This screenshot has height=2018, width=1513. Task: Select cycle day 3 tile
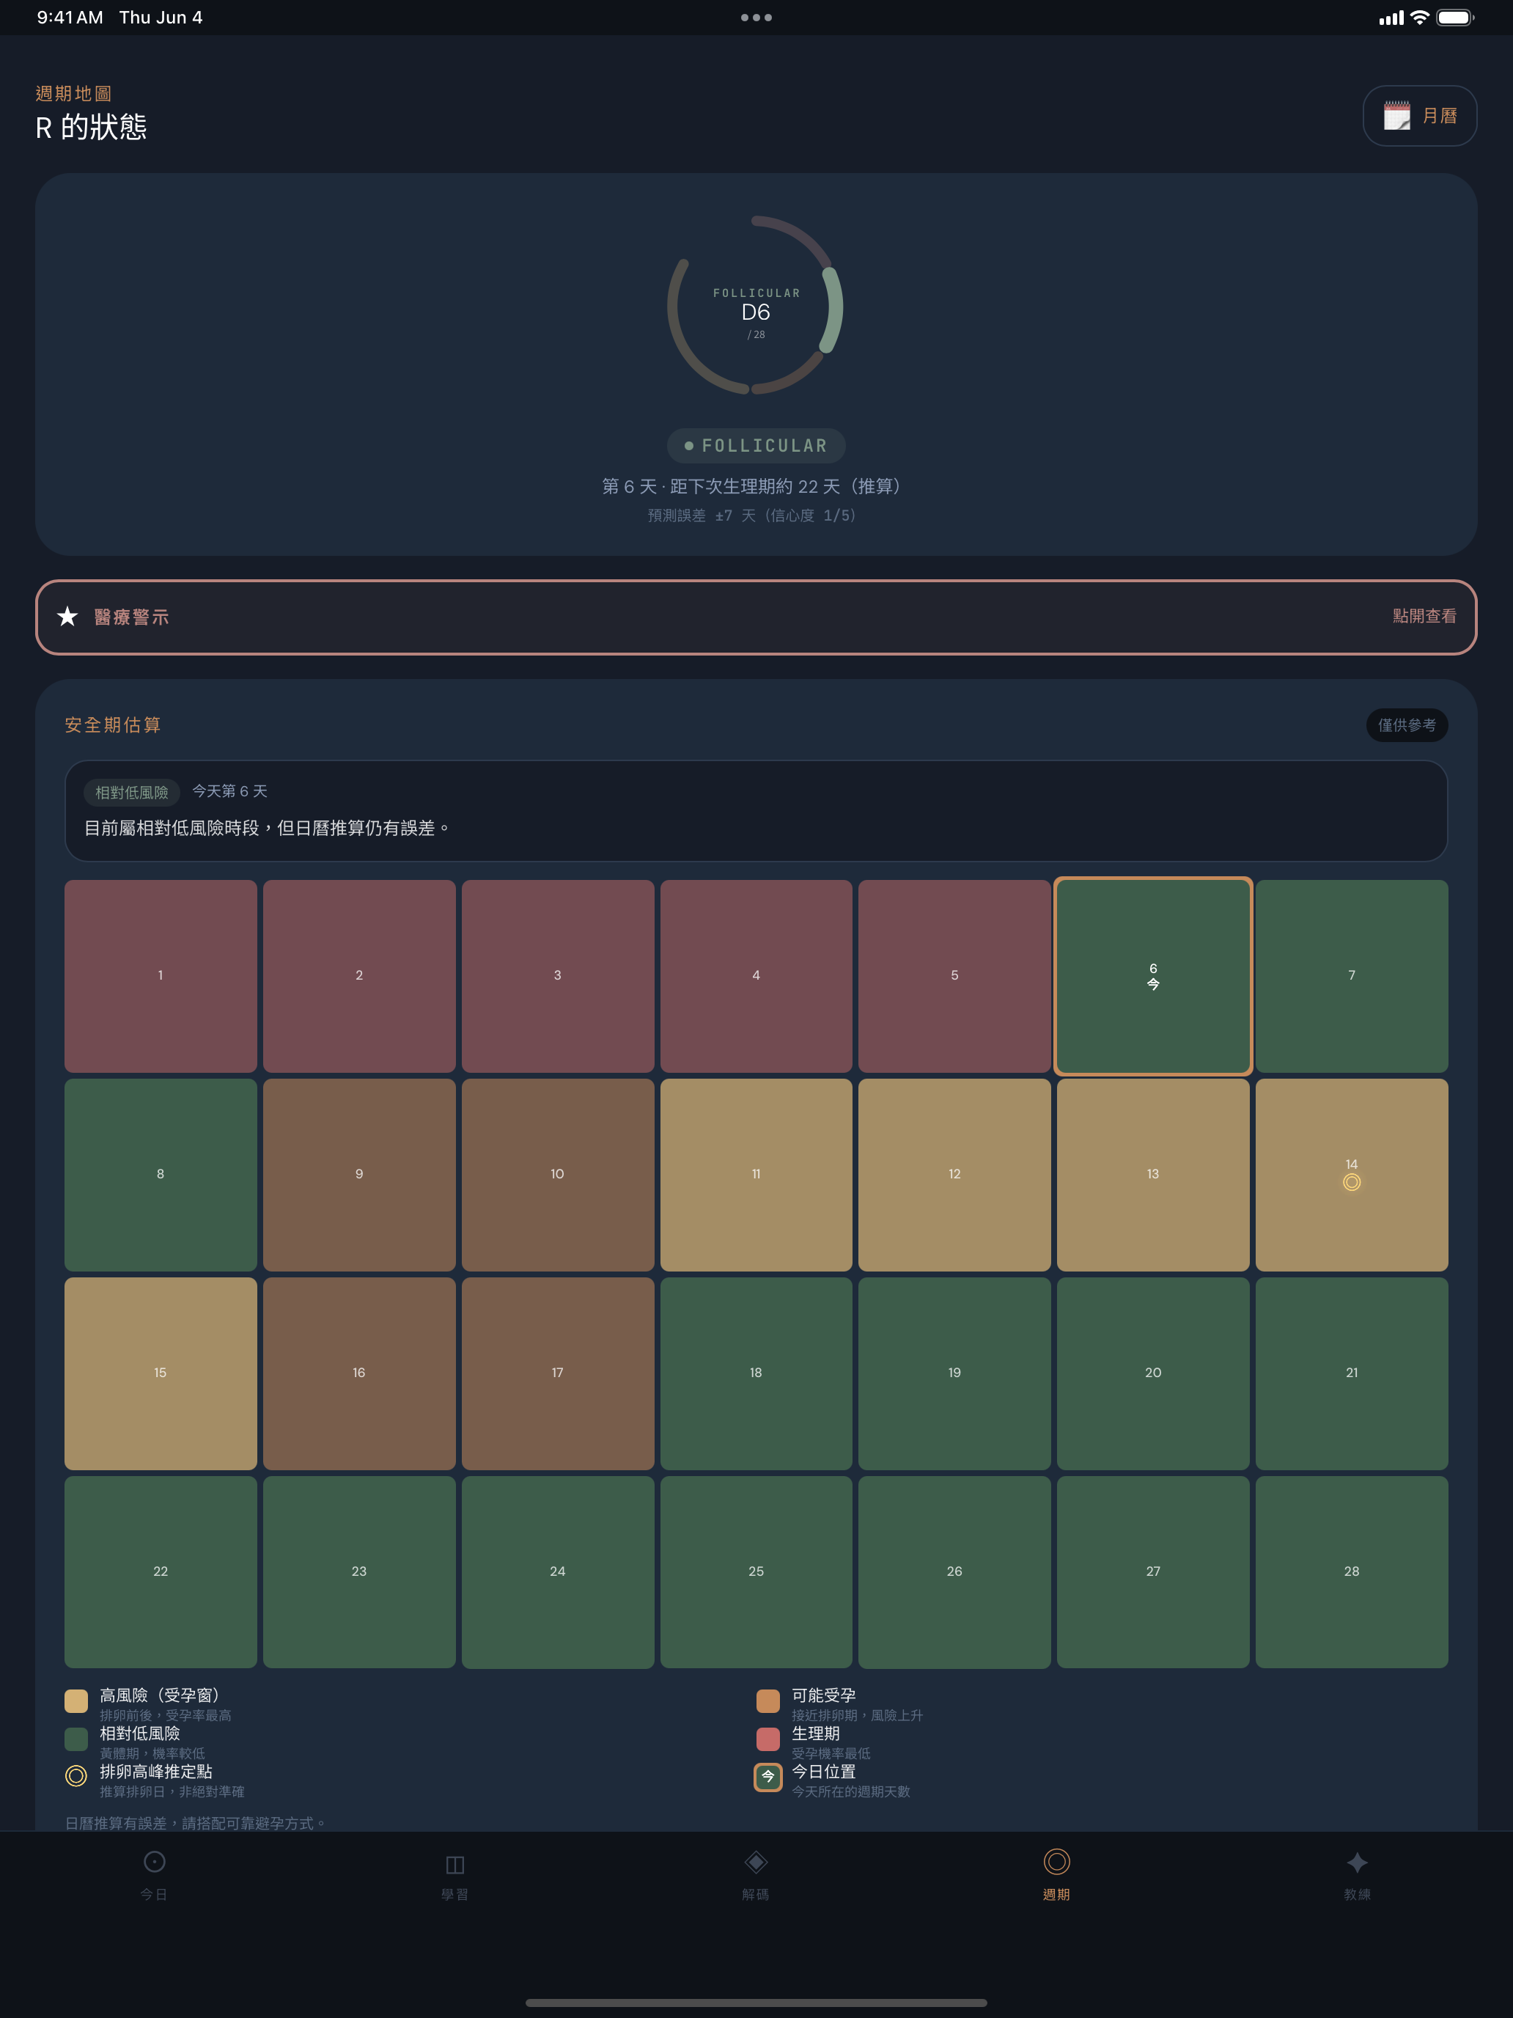pos(557,976)
